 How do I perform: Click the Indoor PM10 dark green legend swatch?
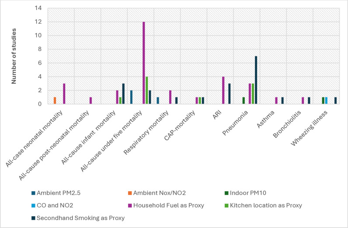point(226,193)
